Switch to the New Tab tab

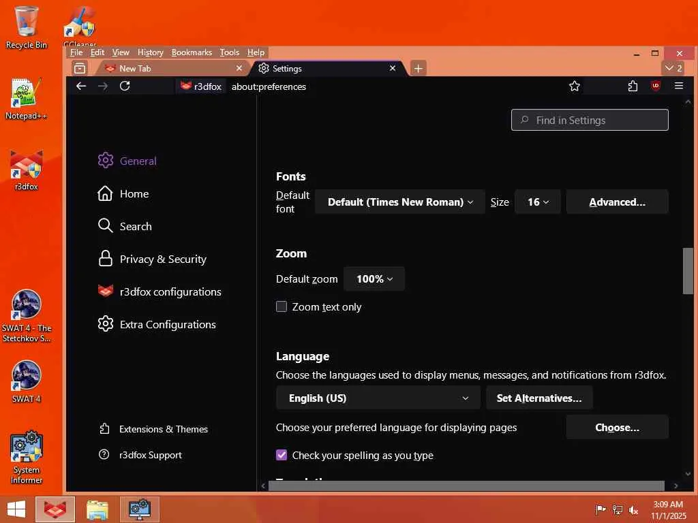pos(172,68)
